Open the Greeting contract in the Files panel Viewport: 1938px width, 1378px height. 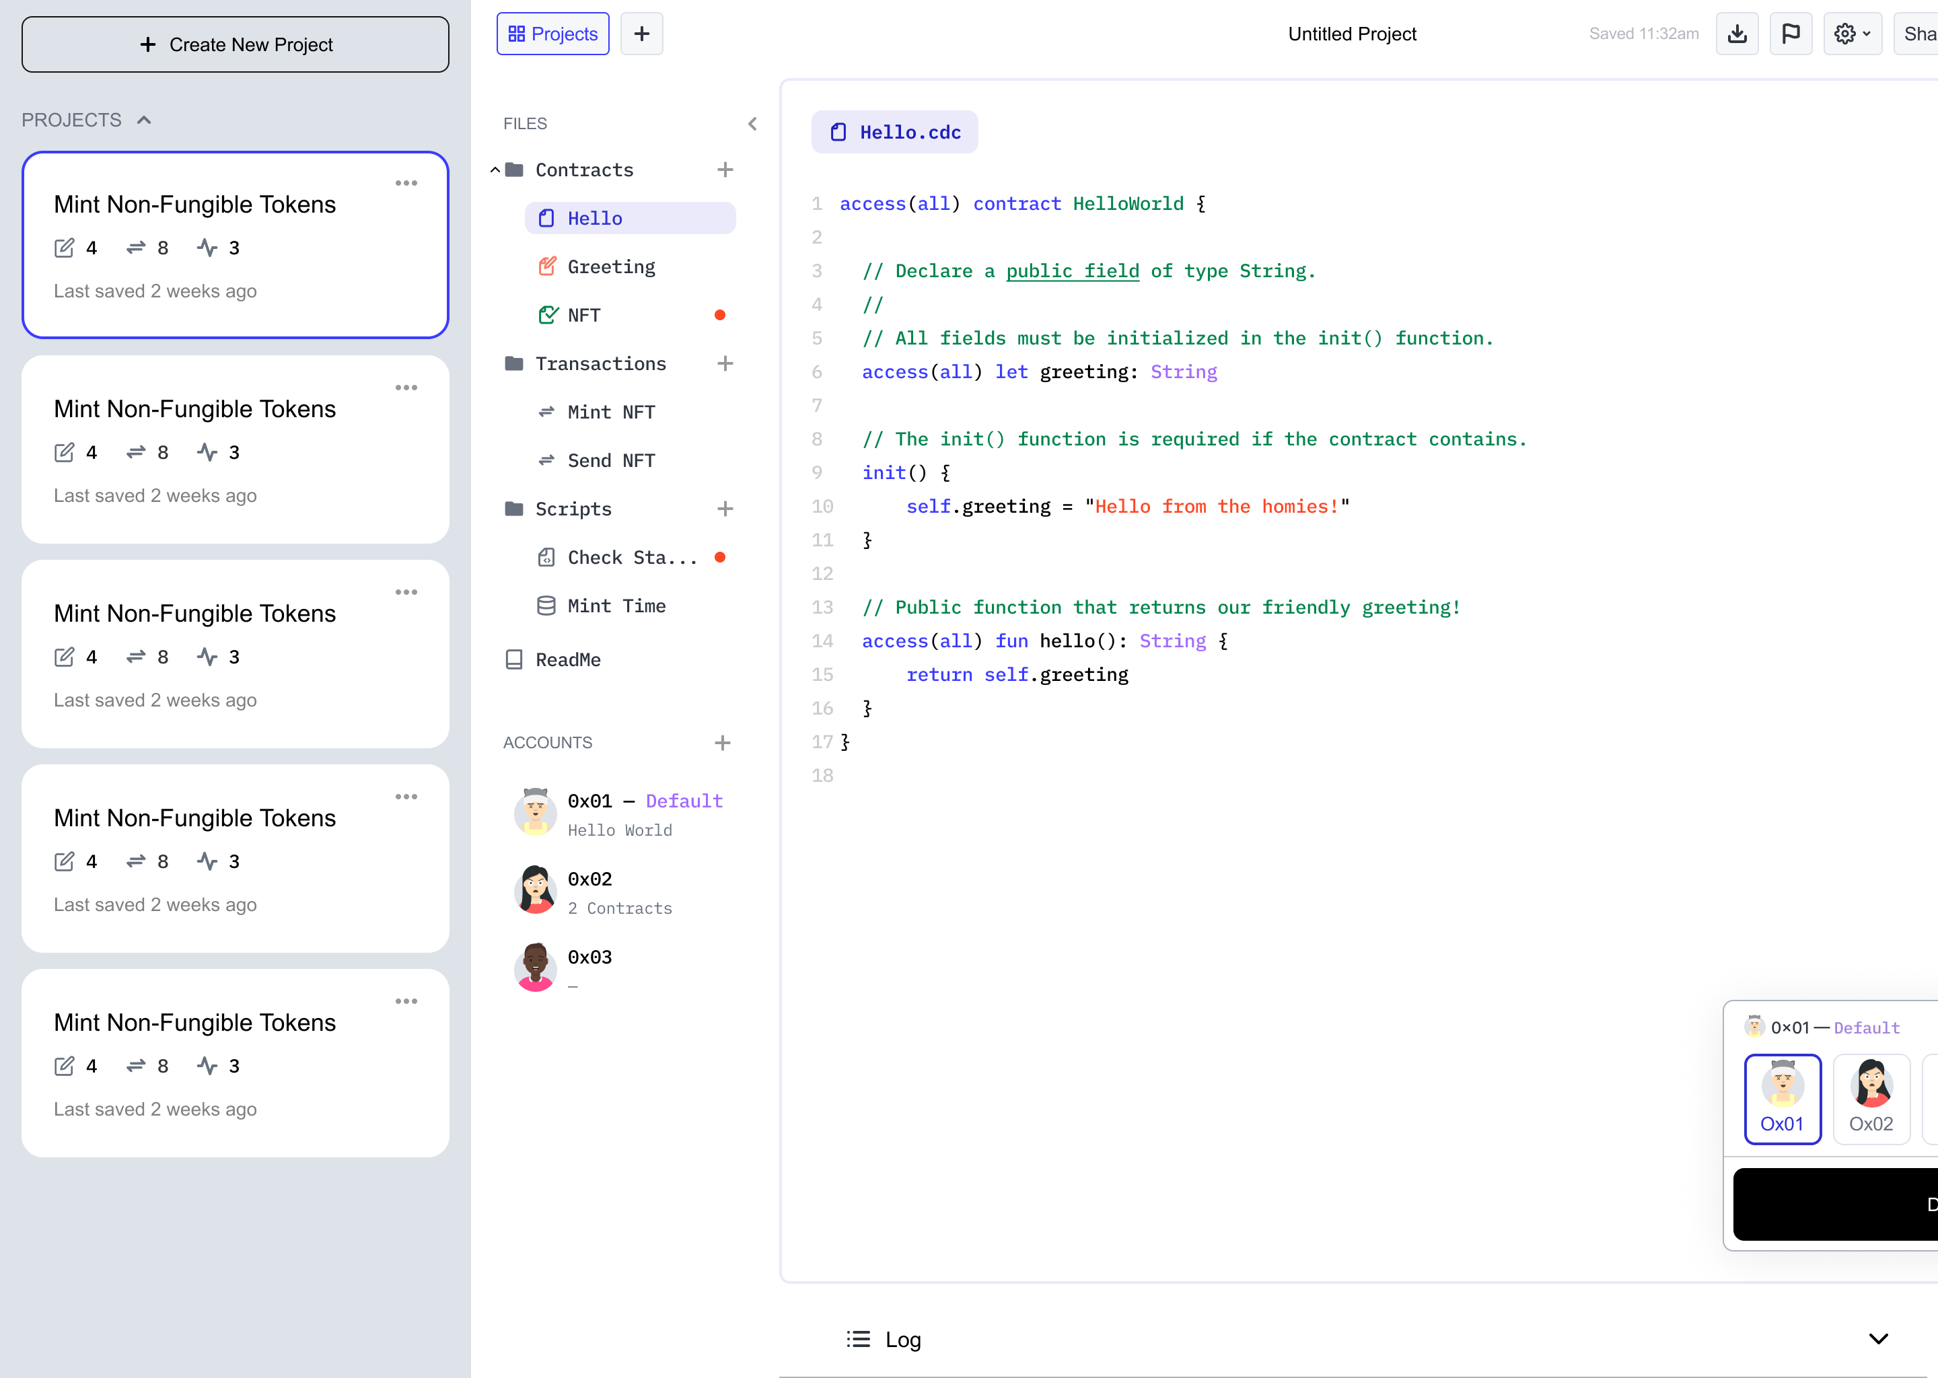[611, 266]
